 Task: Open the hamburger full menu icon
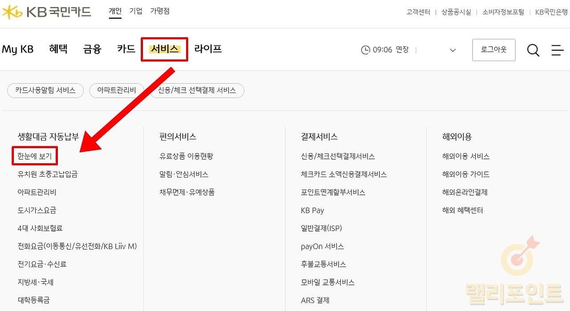click(x=557, y=50)
